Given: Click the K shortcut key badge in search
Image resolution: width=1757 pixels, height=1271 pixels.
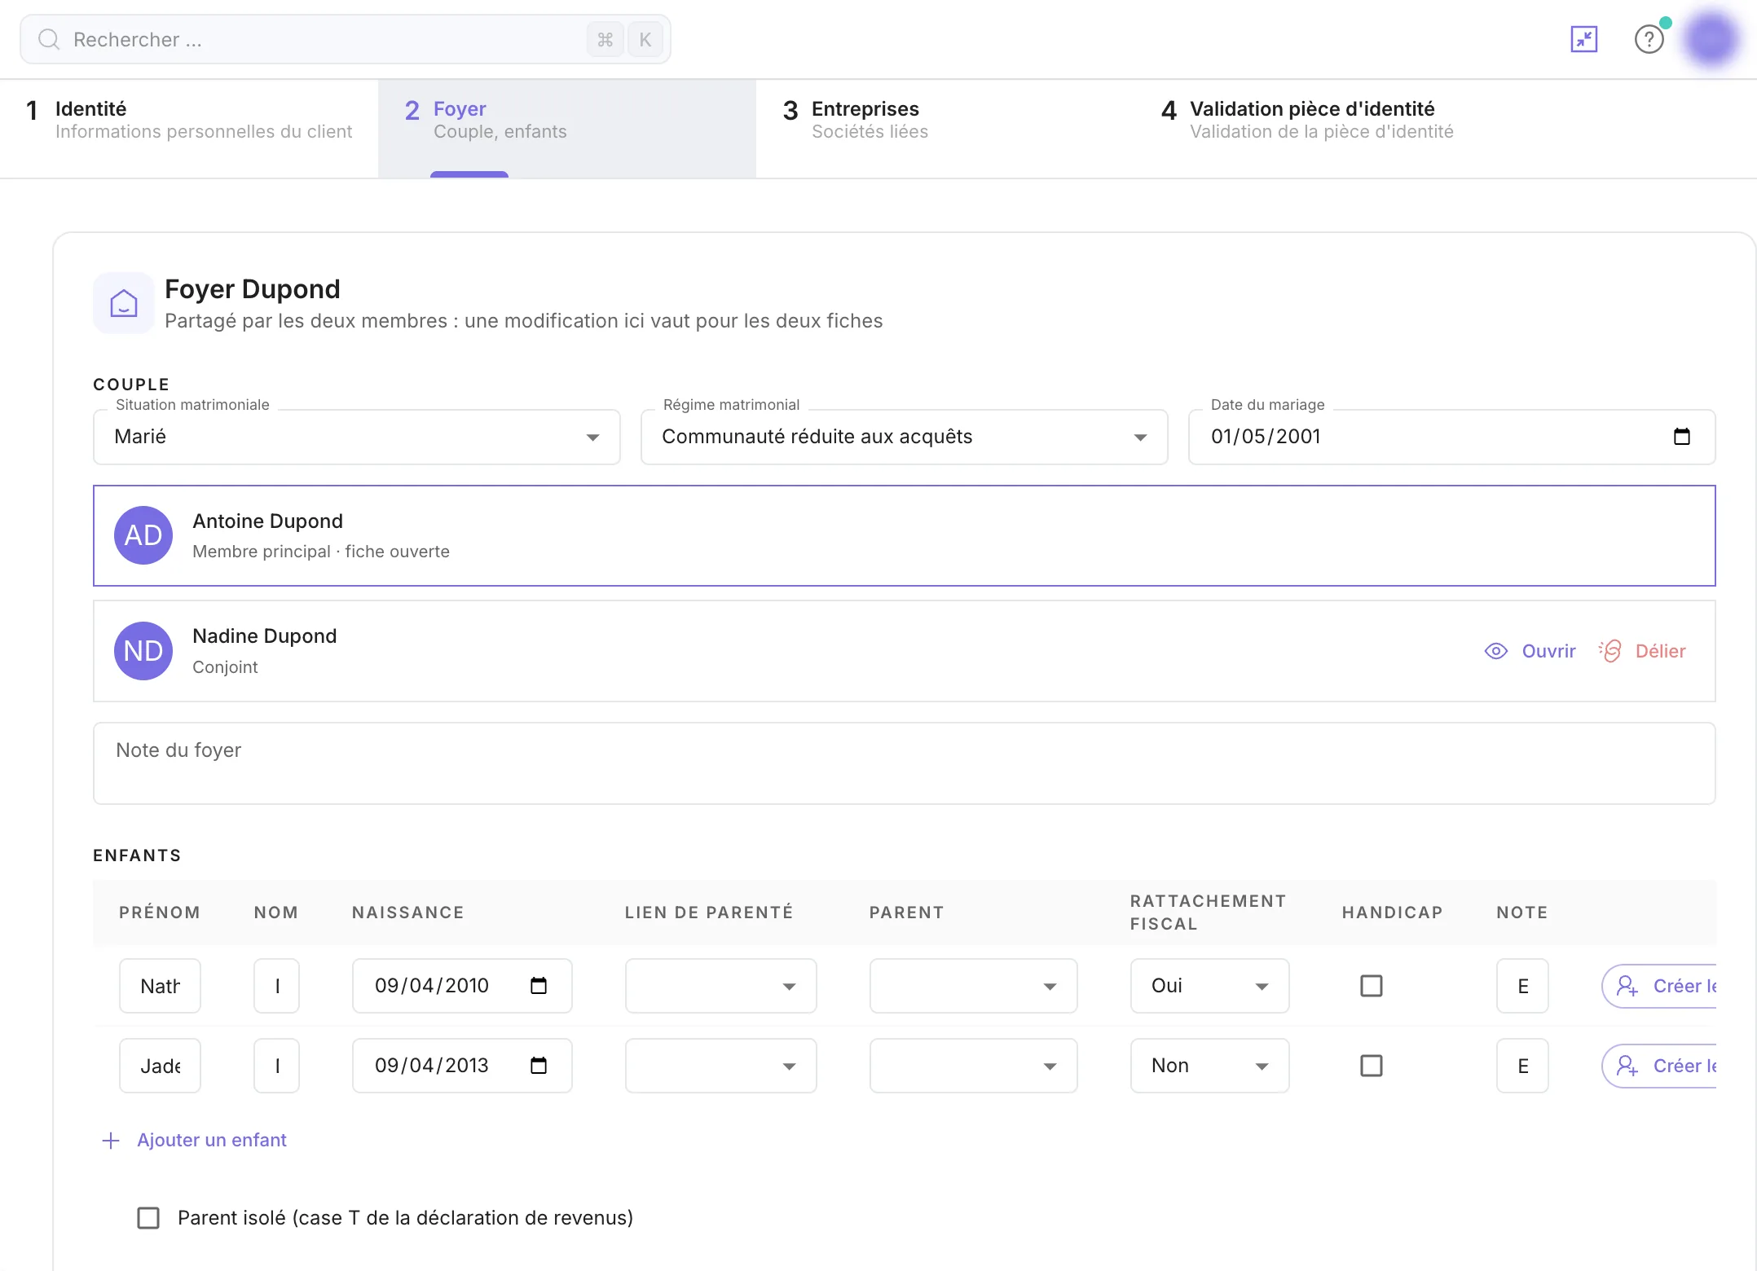Looking at the screenshot, I should [645, 39].
